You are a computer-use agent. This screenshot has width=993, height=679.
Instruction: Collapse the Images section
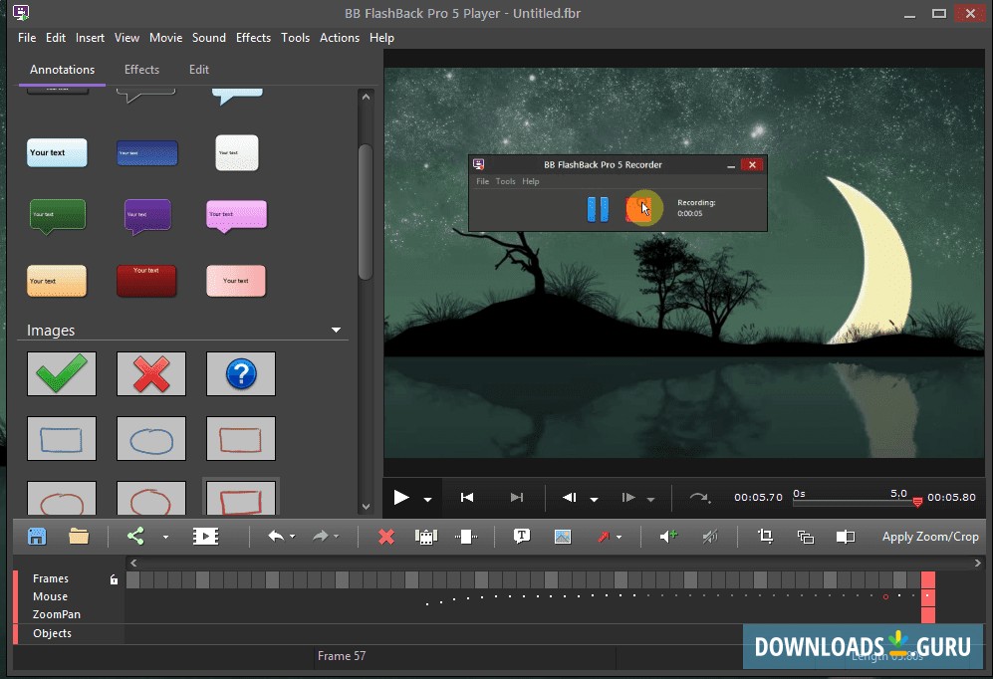pyautogui.click(x=337, y=331)
